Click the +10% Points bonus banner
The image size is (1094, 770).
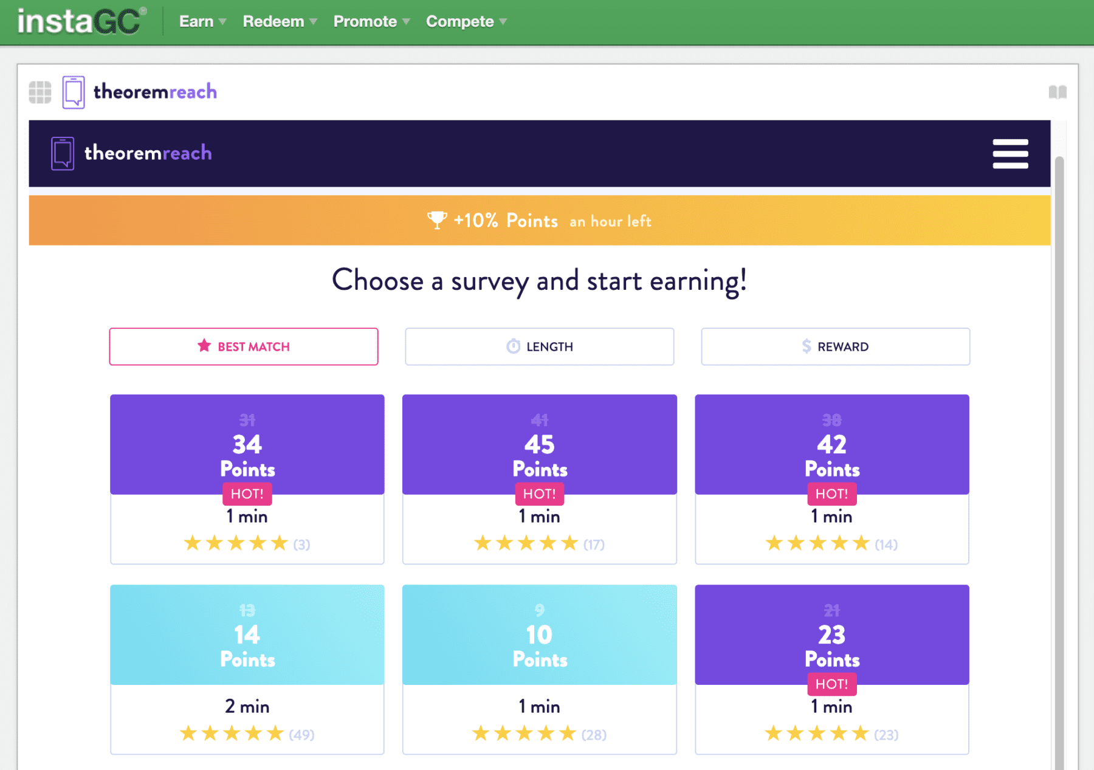[540, 220]
